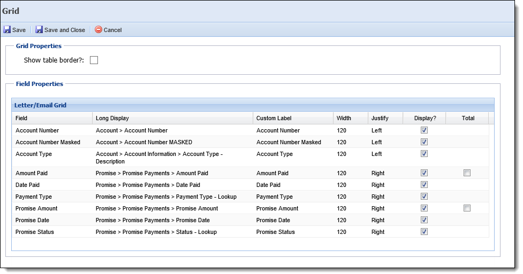Click 'Promise > Promise Payments > Payment Type - Lookup'

(166, 197)
